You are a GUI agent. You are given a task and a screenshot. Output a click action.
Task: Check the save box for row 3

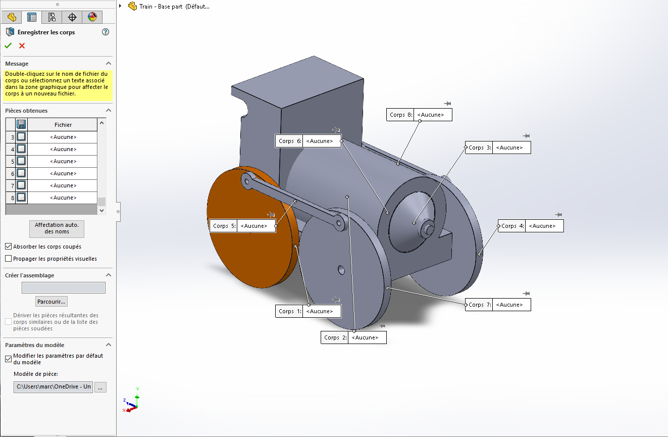tap(21, 137)
